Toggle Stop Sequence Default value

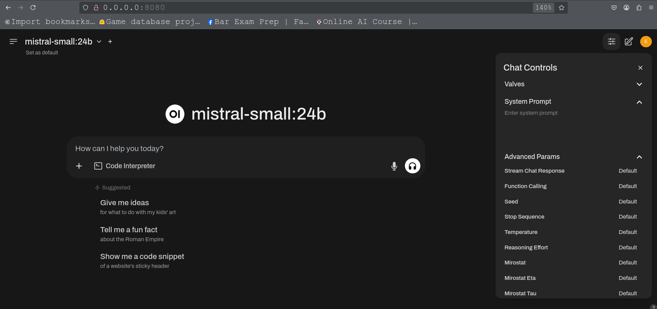pos(628,217)
